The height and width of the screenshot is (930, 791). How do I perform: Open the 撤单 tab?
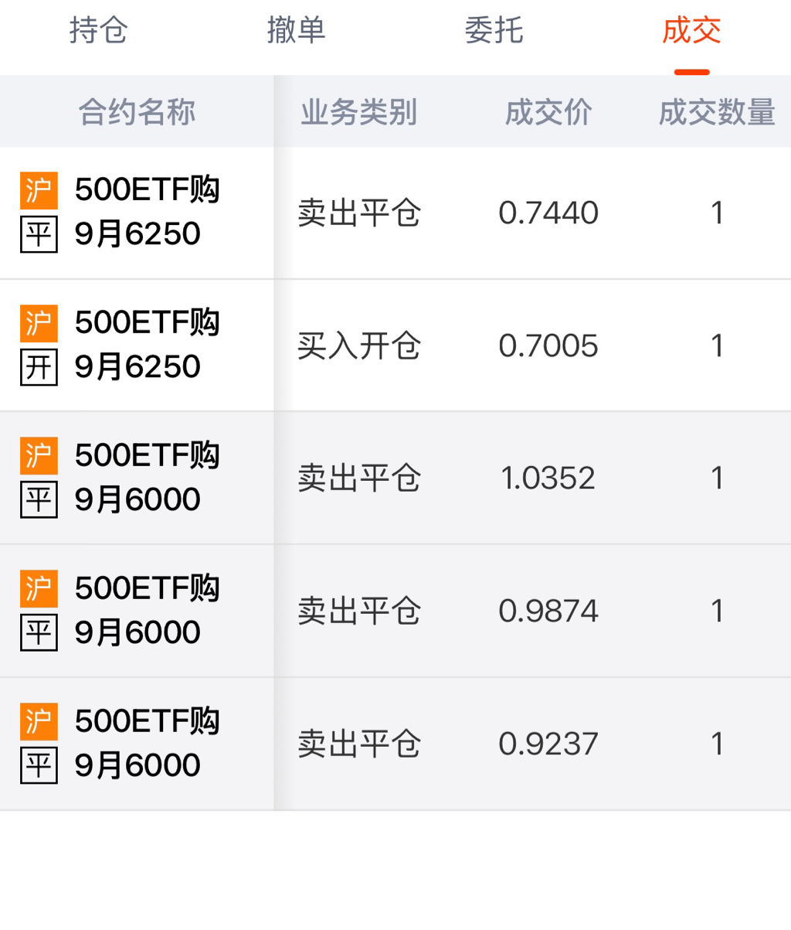click(x=296, y=31)
